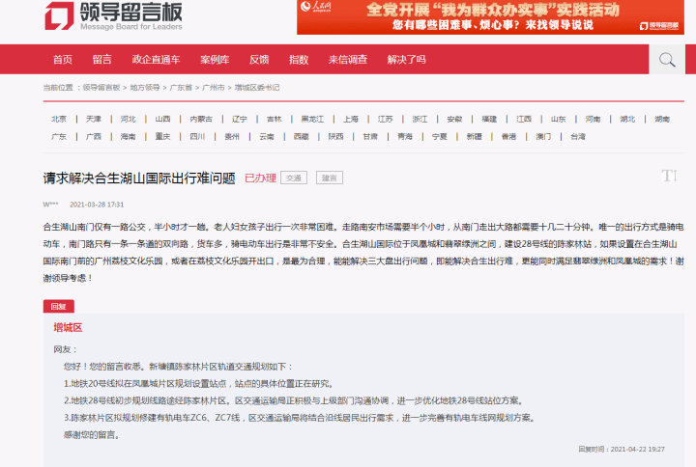Screen dimensions: 696x467
Task: Select the 青海 region link
Action: (x=405, y=137)
